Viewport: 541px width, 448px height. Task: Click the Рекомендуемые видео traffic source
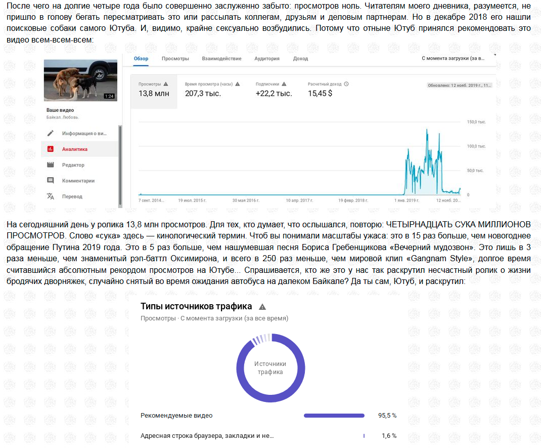click(176, 416)
